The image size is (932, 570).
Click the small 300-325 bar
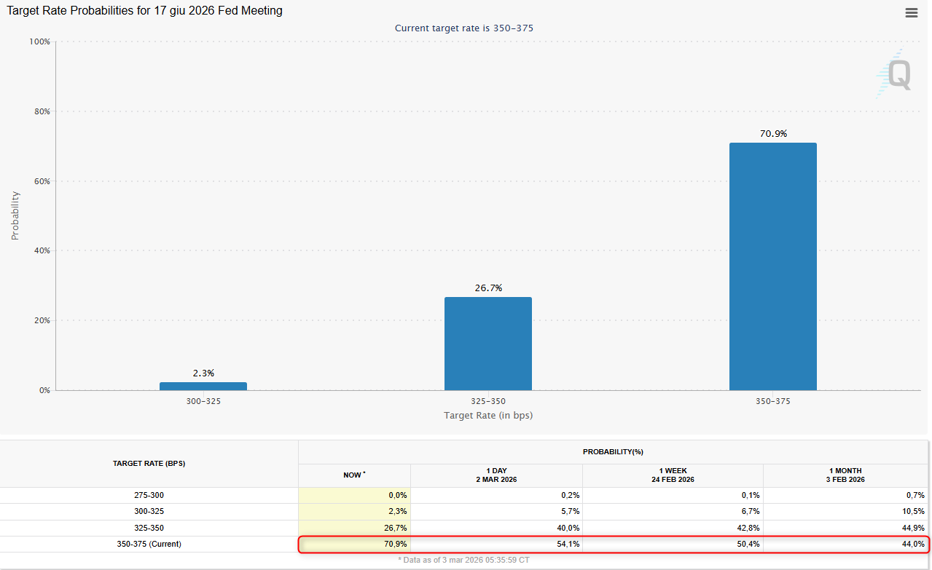(203, 386)
